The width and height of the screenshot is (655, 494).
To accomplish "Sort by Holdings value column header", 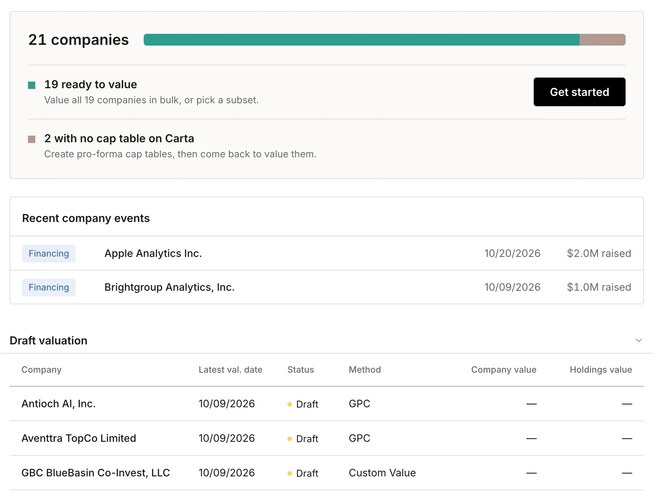I will [601, 370].
